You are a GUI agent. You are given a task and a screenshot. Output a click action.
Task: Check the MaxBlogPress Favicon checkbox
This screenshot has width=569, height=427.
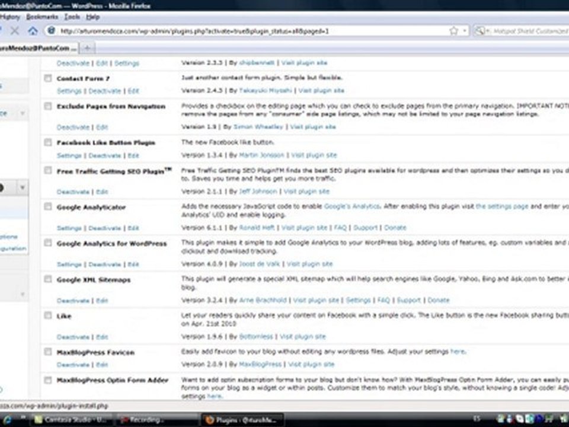[x=48, y=352]
